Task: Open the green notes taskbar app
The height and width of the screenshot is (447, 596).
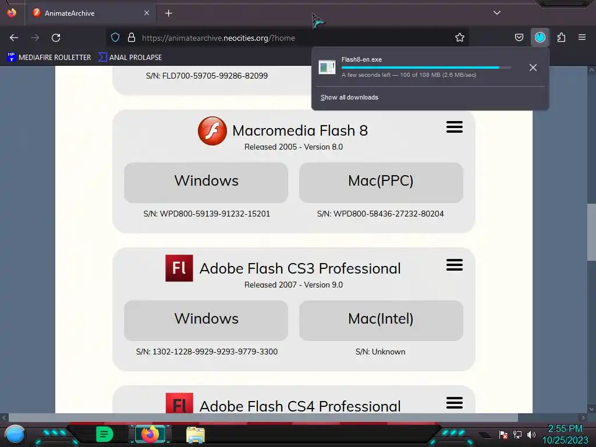Action: click(x=104, y=435)
